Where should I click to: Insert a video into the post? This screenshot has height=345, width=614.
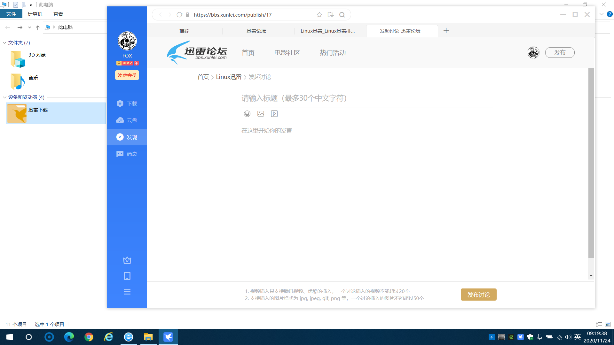click(274, 113)
